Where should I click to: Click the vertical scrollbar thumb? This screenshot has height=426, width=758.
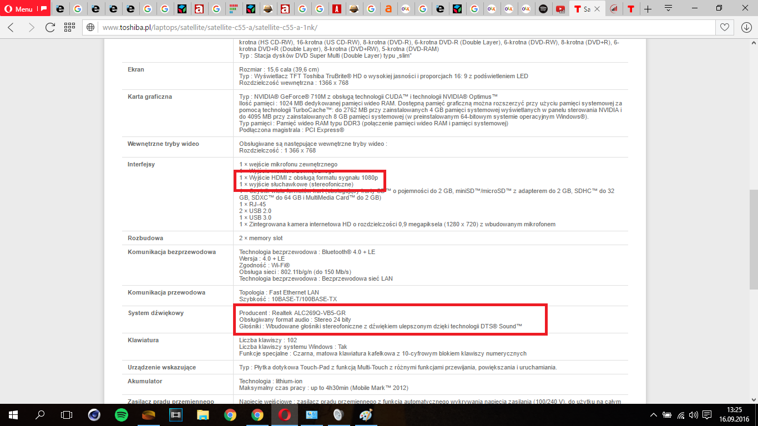(x=753, y=240)
